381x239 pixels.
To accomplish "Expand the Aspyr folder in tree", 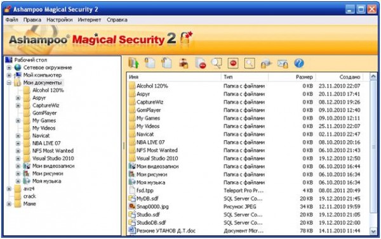I will click(18, 98).
